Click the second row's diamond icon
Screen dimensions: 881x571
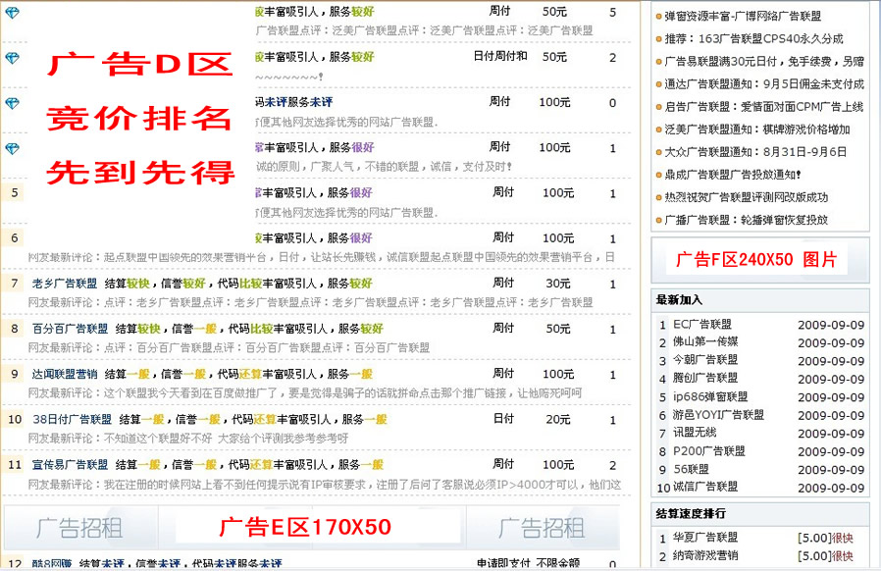coord(12,58)
